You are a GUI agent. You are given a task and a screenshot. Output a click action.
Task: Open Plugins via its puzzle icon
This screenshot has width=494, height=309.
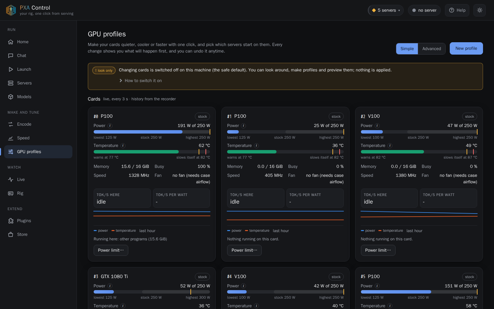(x=11, y=221)
